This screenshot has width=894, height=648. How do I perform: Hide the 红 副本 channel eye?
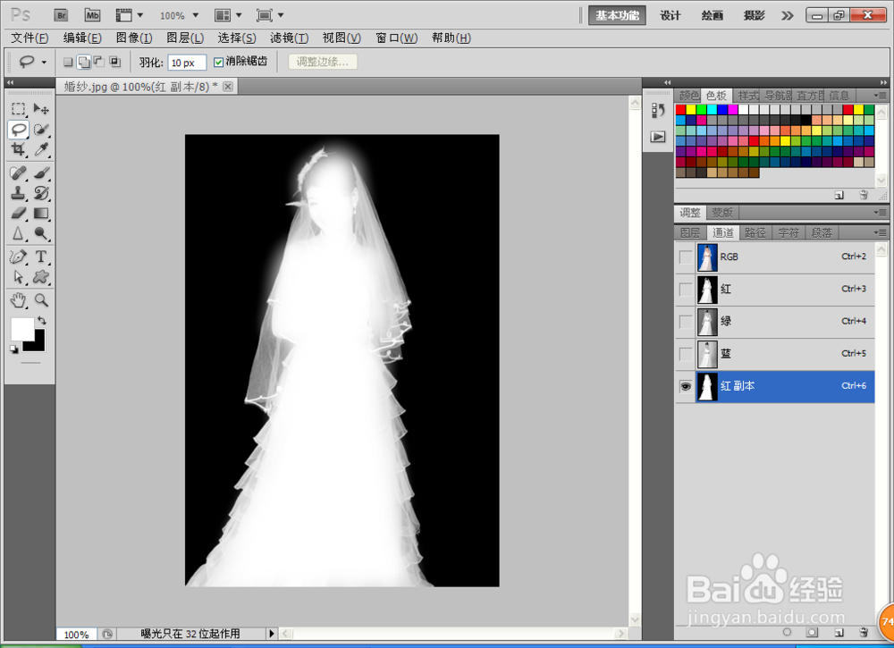686,386
